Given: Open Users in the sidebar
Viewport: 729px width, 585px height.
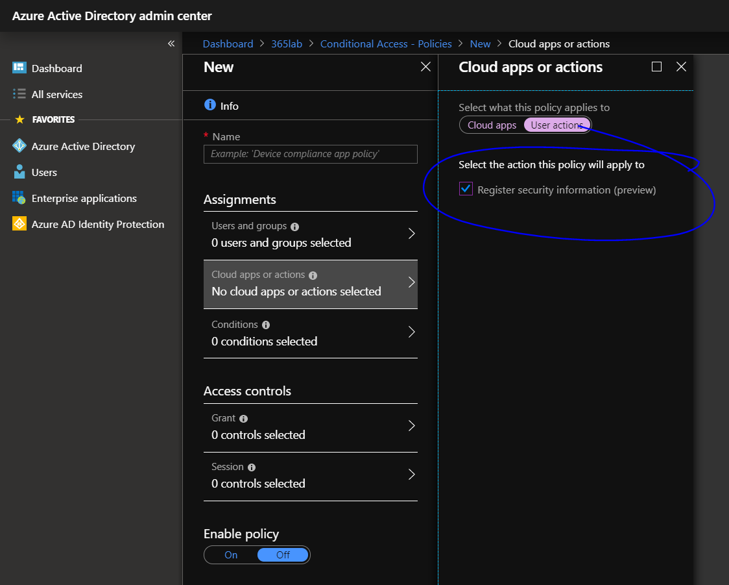Looking at the screenshot, I should click(44, 173).
